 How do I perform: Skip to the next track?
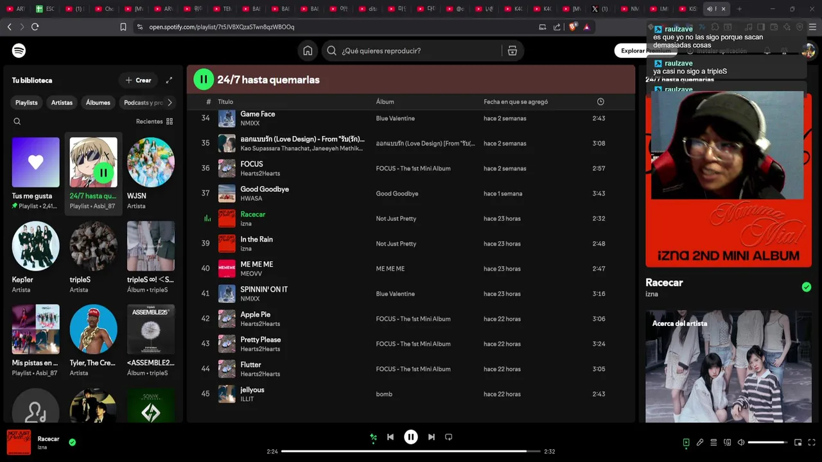point(432,437)
